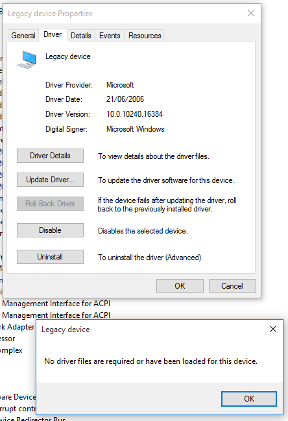Close the Legacy device Properties window
Image resolution: width=288 pixels, height=421 pixels.
point(250,13)
